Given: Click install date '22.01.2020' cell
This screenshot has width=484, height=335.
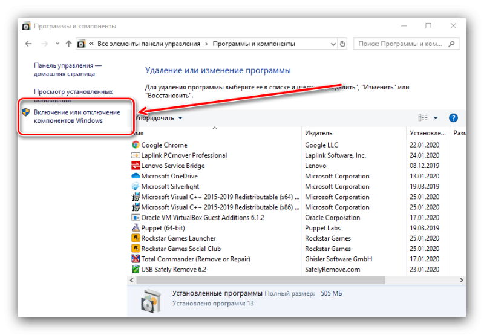Looking at the screenshot, I should [x=425, y=145].
